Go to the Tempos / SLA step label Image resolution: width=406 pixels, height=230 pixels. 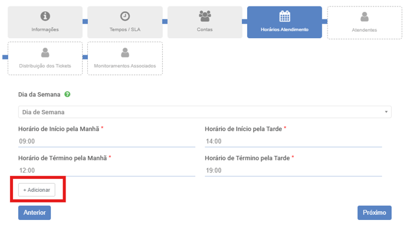click(x=125, y=29)
